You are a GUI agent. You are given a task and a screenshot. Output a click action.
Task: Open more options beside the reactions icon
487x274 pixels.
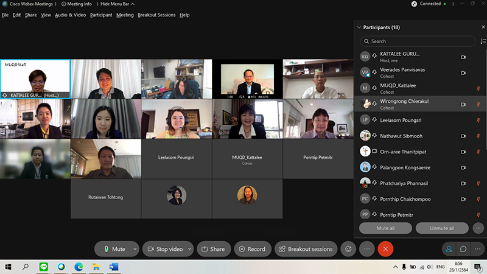click(366, 249)
